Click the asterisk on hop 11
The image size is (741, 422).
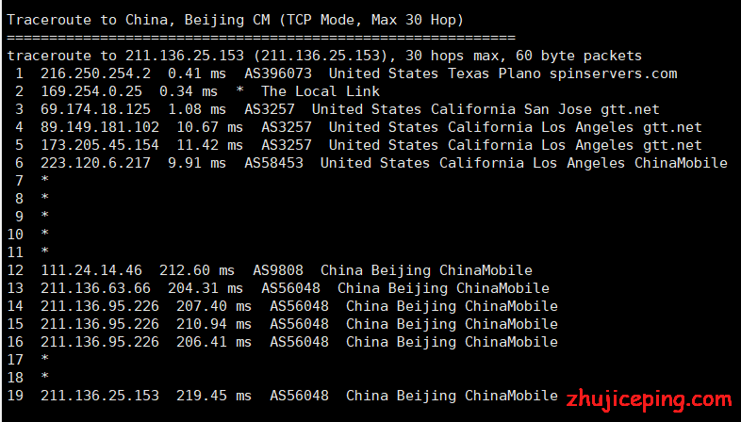tap(45, 252)
